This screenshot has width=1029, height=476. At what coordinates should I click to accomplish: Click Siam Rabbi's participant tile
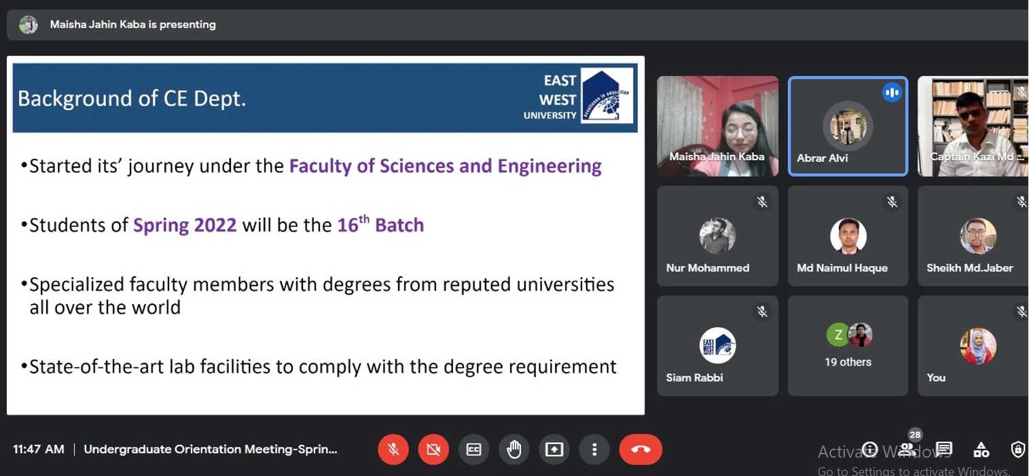point(717,346)
